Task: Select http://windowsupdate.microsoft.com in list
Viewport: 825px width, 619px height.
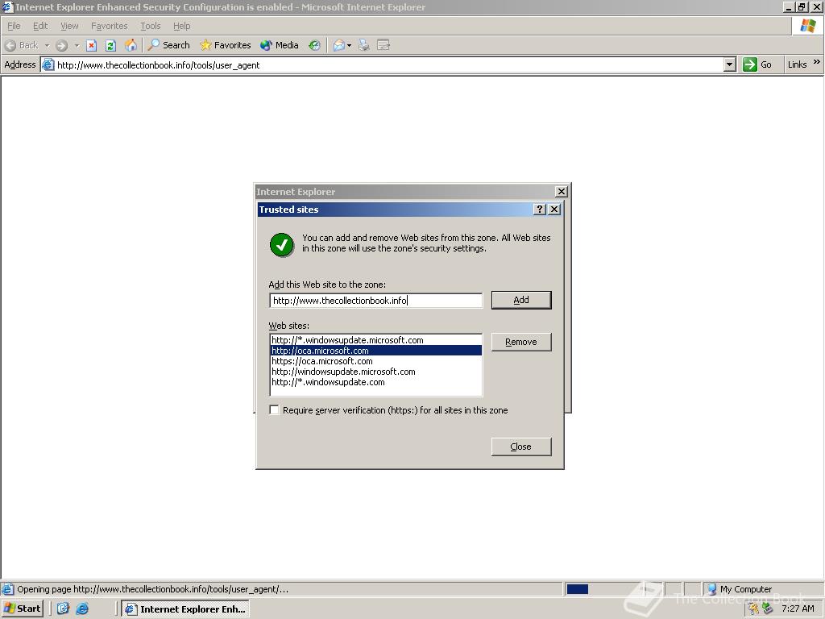Action: pyautogui.click(x=375, y=372)
